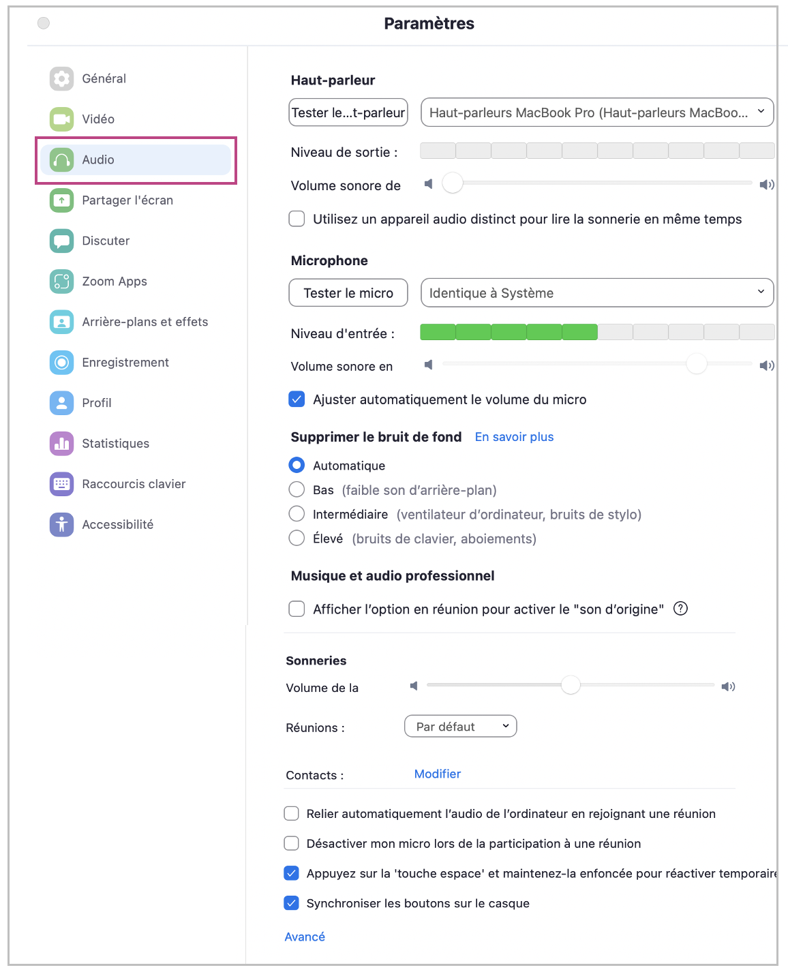The image size is (788, 972).
Task: Click the Tester le micro button
Action: 348,293
